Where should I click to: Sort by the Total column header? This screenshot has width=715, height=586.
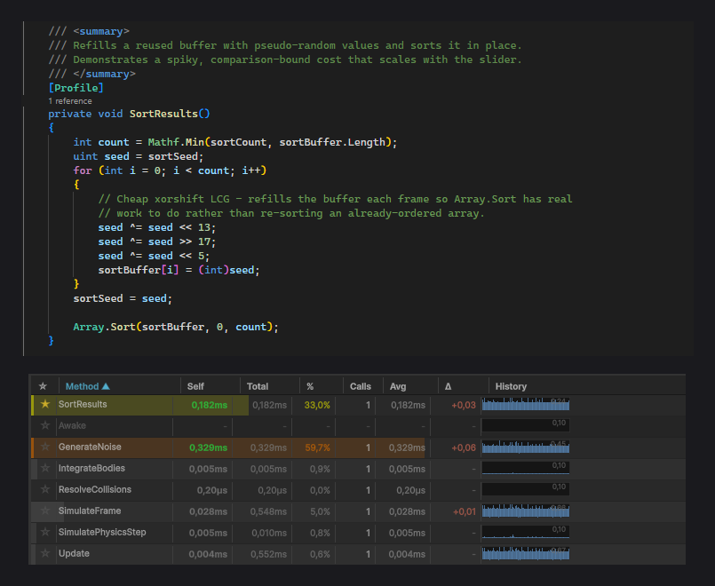pos(258,386)
